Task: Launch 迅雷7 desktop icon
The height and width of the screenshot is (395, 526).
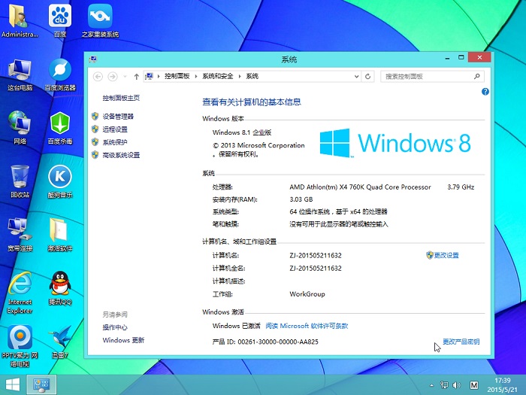Action: click(60, 342)
